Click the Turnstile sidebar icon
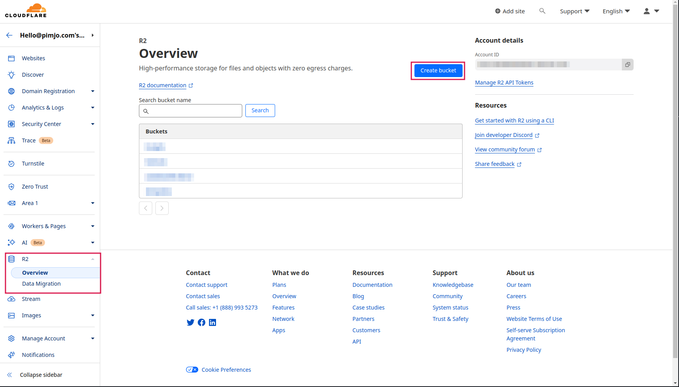The height and width of the screenshot is (387, 679). tap(11, 164)
